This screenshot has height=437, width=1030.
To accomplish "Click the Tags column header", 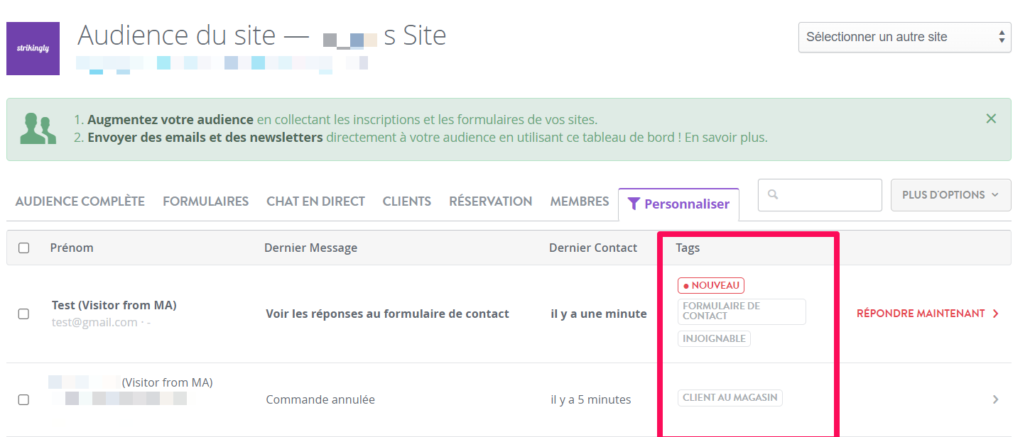I will click(x=688, y=248).
